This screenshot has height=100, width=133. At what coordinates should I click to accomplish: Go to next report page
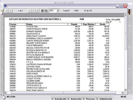tap(29, 11)
